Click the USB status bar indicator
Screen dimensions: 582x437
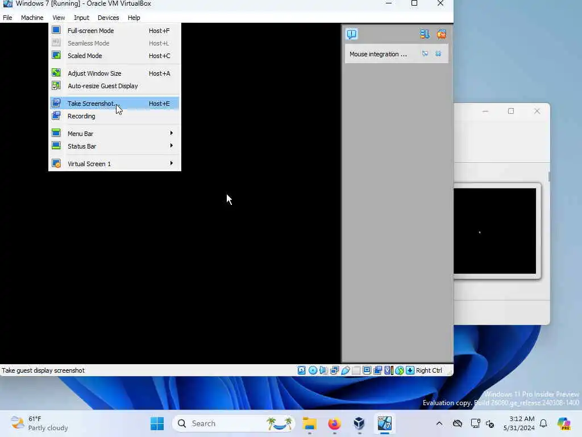(345, 370)
